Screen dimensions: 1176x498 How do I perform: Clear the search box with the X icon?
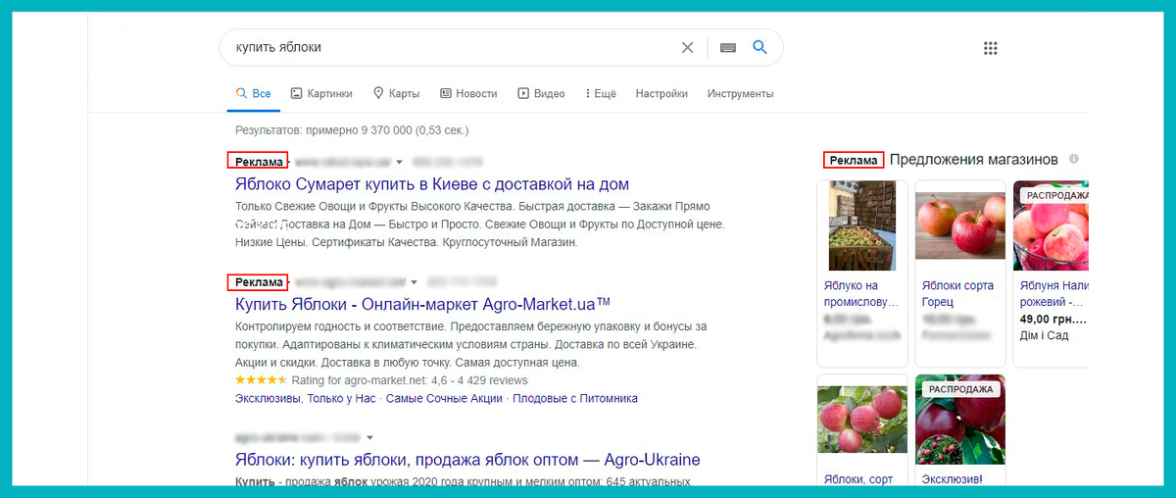pyautogui.click(x=687, y=47)
